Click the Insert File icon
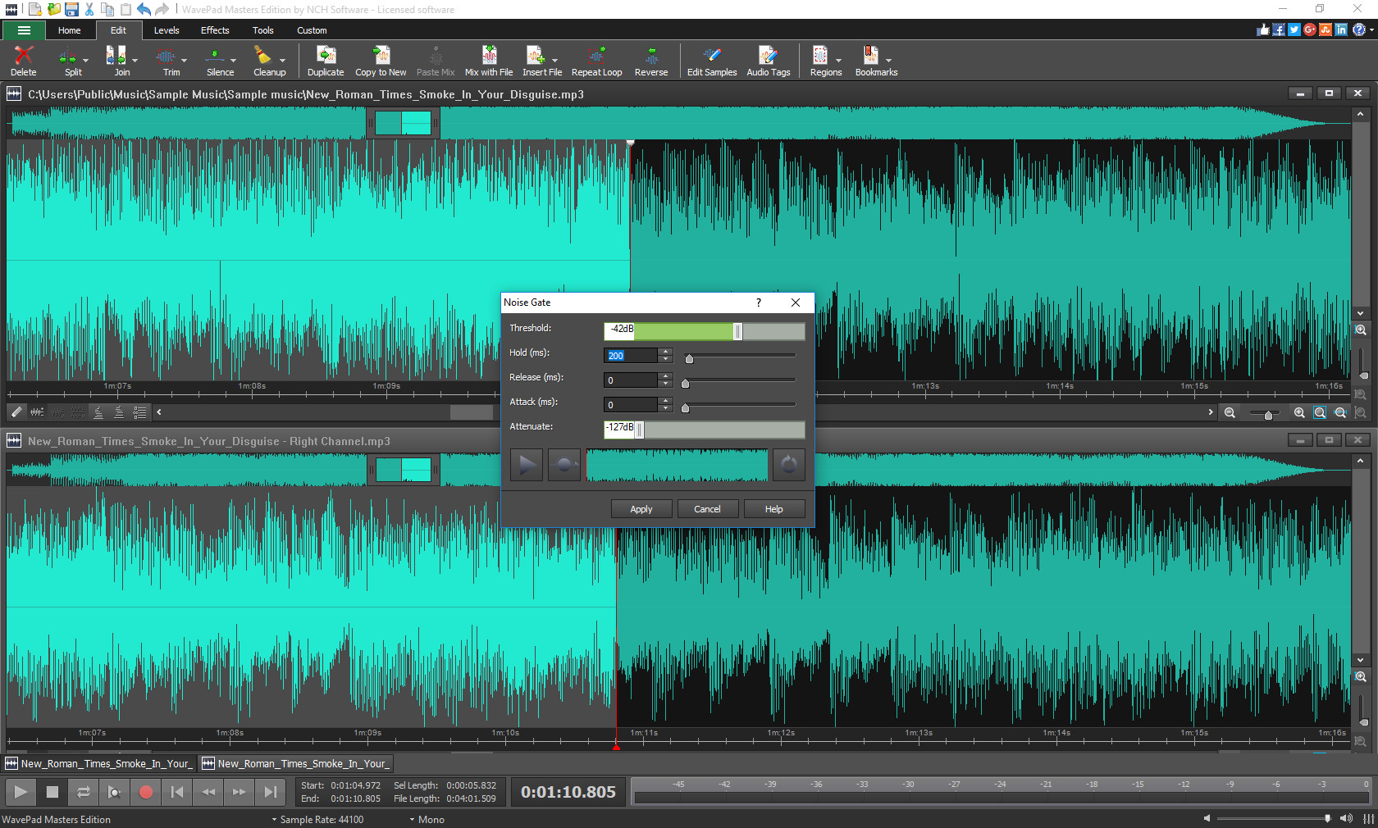The image size is (1378, 828). (537, 60)
